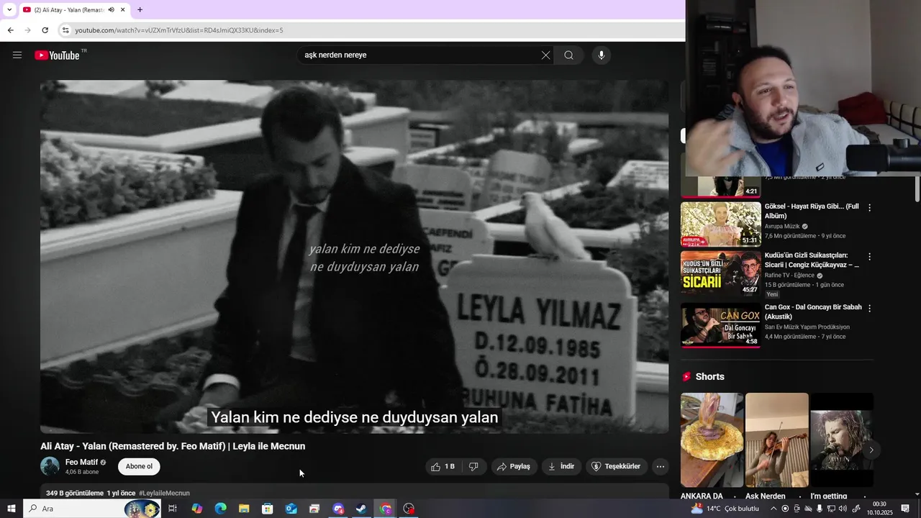Open Can Gox - Dal Goncayı thumbnail

pos(720,324)
